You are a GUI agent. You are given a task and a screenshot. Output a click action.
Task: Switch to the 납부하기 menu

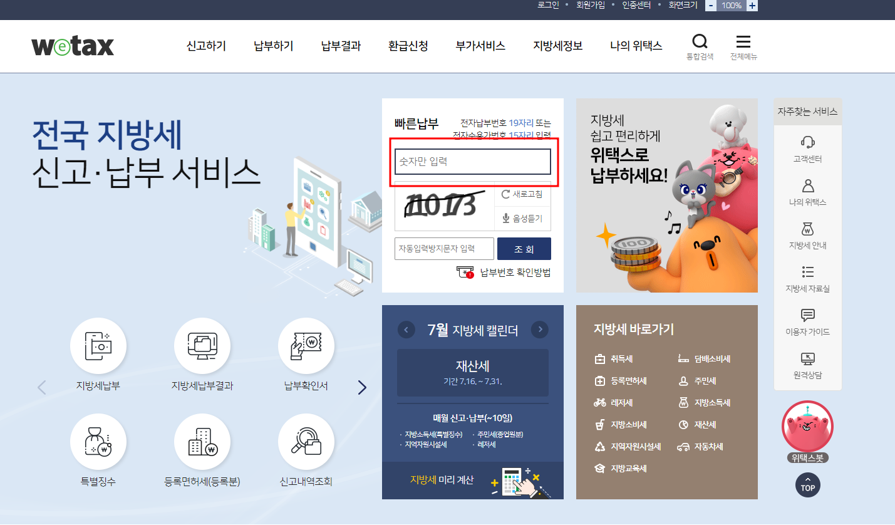pyautogui.click(x=273, y=46)
